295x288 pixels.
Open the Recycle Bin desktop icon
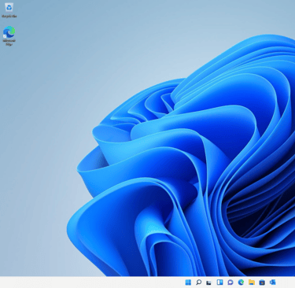point(9,10)
